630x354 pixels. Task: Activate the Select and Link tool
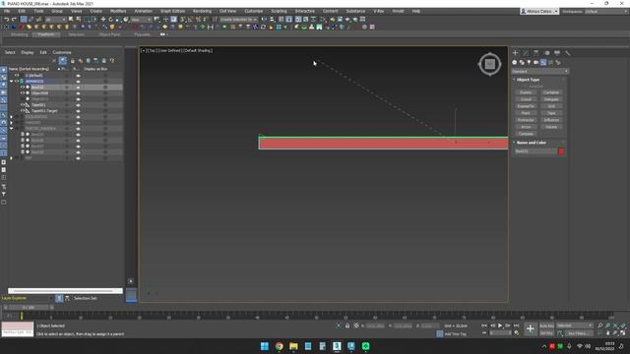(24, 19)
